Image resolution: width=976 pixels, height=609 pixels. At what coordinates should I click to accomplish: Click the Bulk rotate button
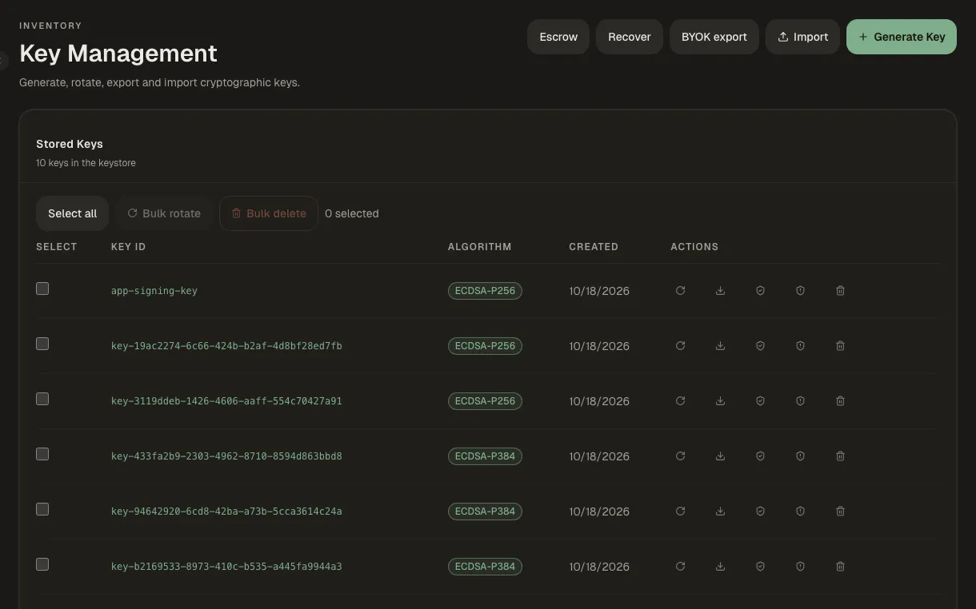[x=164, y=213]
